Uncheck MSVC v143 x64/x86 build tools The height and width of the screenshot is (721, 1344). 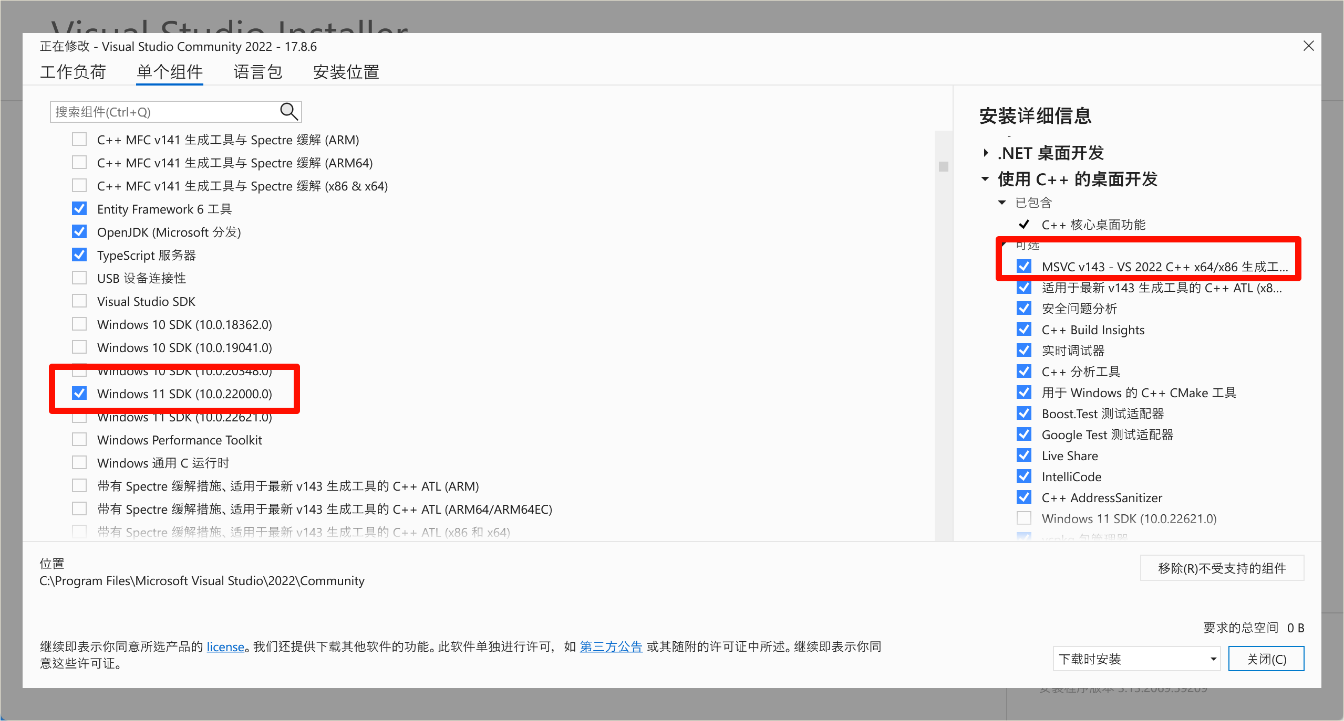(x=1024, y=267)
